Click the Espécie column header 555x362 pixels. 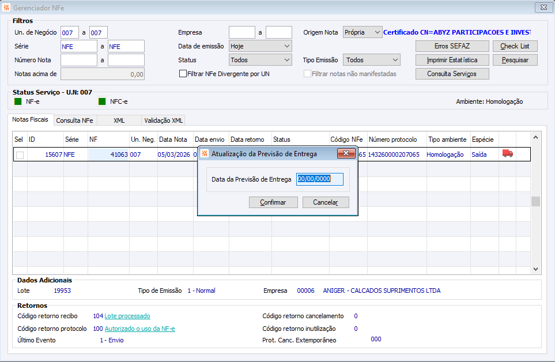tap(484, 139)
